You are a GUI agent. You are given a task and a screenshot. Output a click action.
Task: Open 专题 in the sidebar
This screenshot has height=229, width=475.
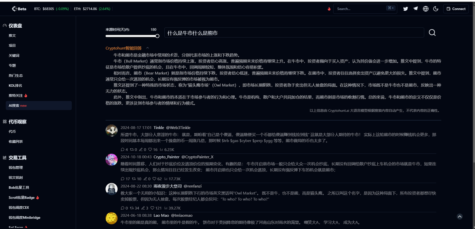(12, 65)
